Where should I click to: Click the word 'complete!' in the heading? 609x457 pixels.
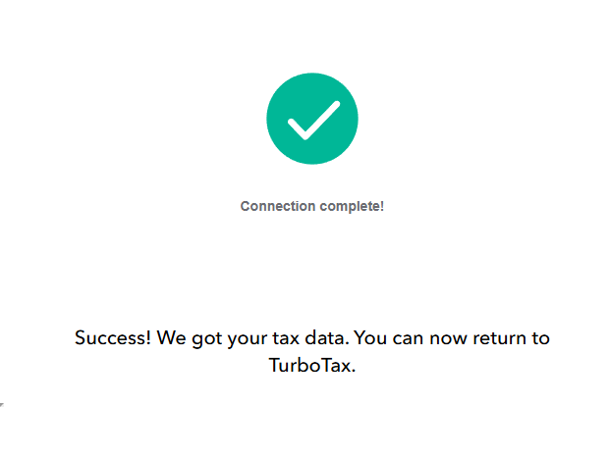click(x=352, y=207)
